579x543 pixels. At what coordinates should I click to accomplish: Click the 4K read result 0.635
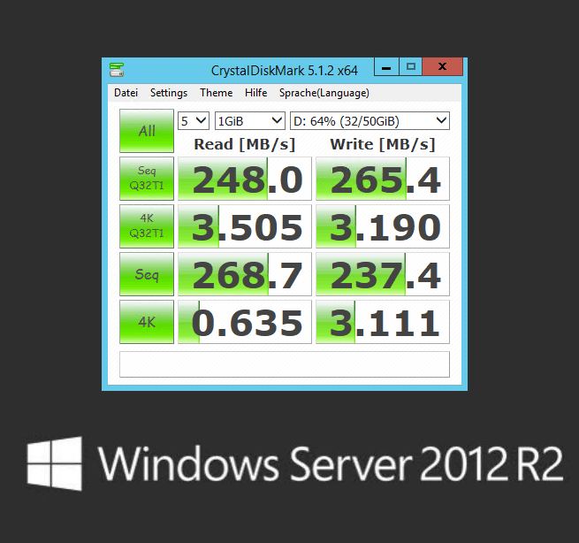(x=245, y=322)
